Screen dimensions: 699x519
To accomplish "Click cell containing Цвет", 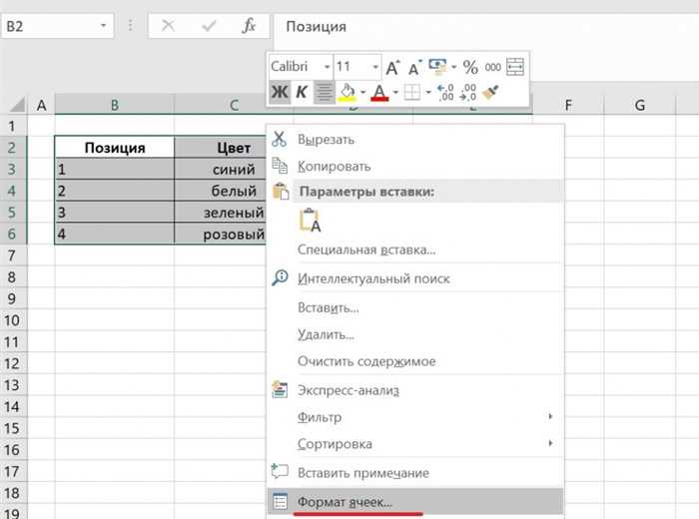I will point(221,148).
